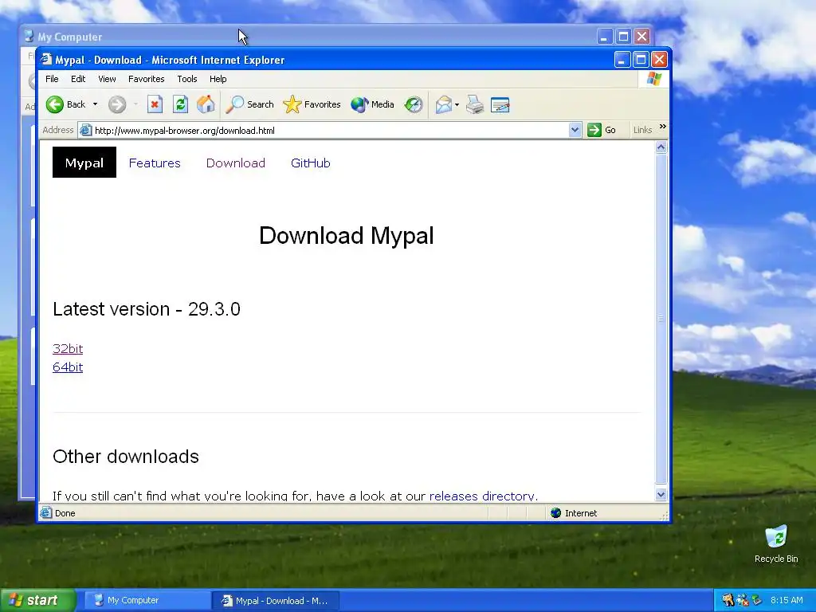The height and width of the screenshot is (612, 816).
Task: Maximize the My Computer window
Action: (x=623, y=37)
